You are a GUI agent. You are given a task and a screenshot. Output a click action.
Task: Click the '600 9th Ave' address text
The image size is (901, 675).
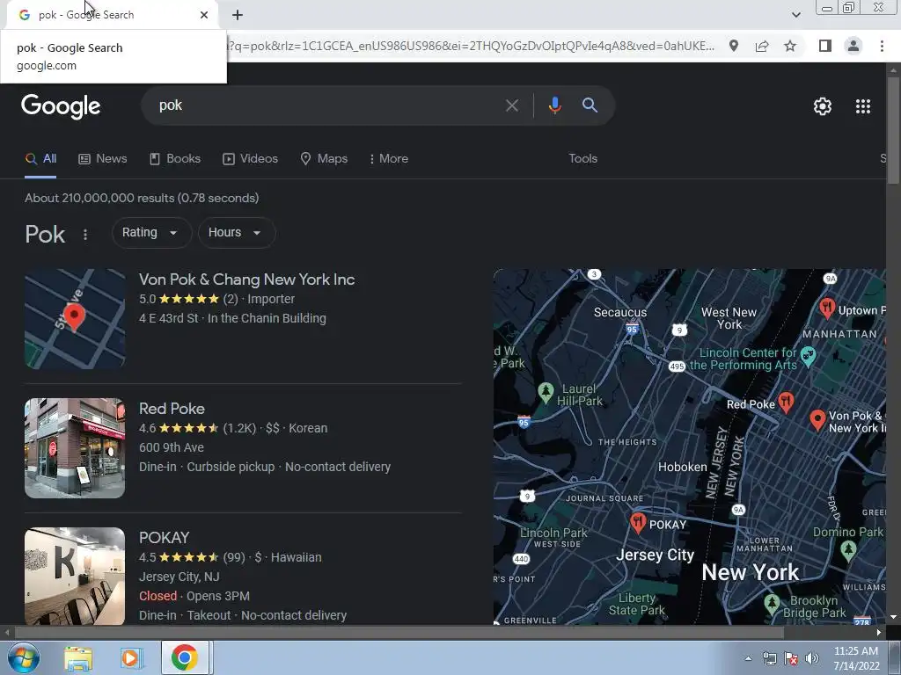[x=172, y=447]
